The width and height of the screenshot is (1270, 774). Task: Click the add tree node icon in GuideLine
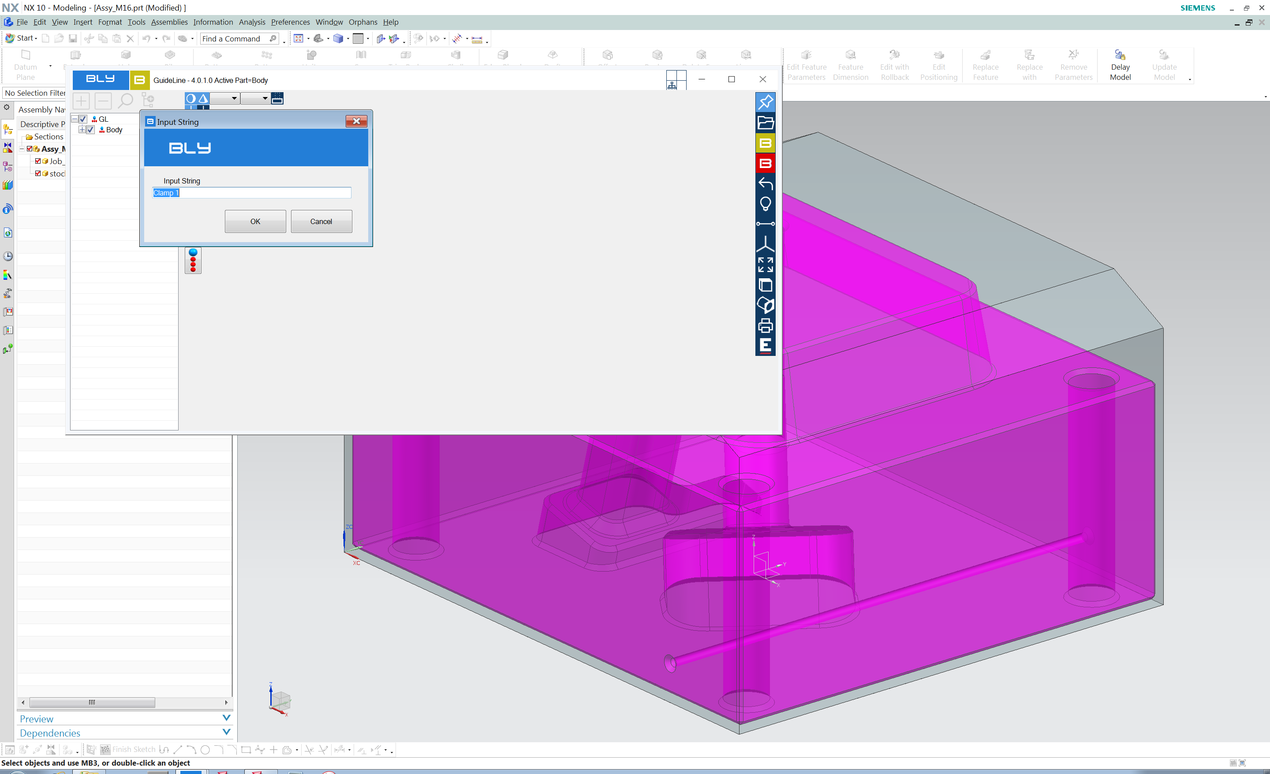(x=147, y=101)
